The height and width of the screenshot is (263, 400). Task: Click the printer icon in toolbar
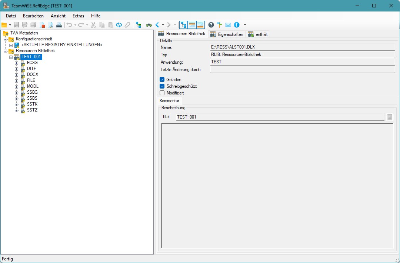tap(59, 25)
